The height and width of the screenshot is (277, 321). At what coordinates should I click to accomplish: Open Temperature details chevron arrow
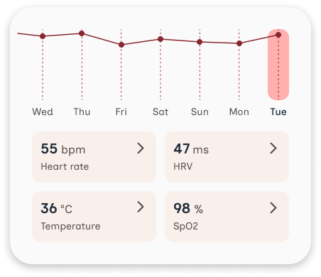click(141, 207)
